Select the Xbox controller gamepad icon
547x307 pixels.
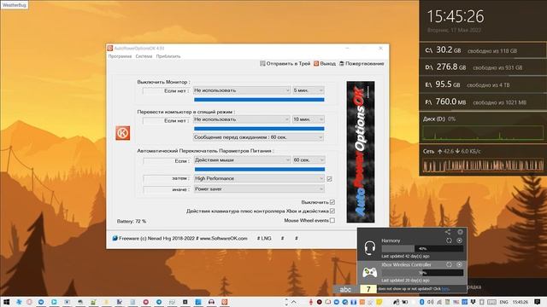click(x=369, y=272)
